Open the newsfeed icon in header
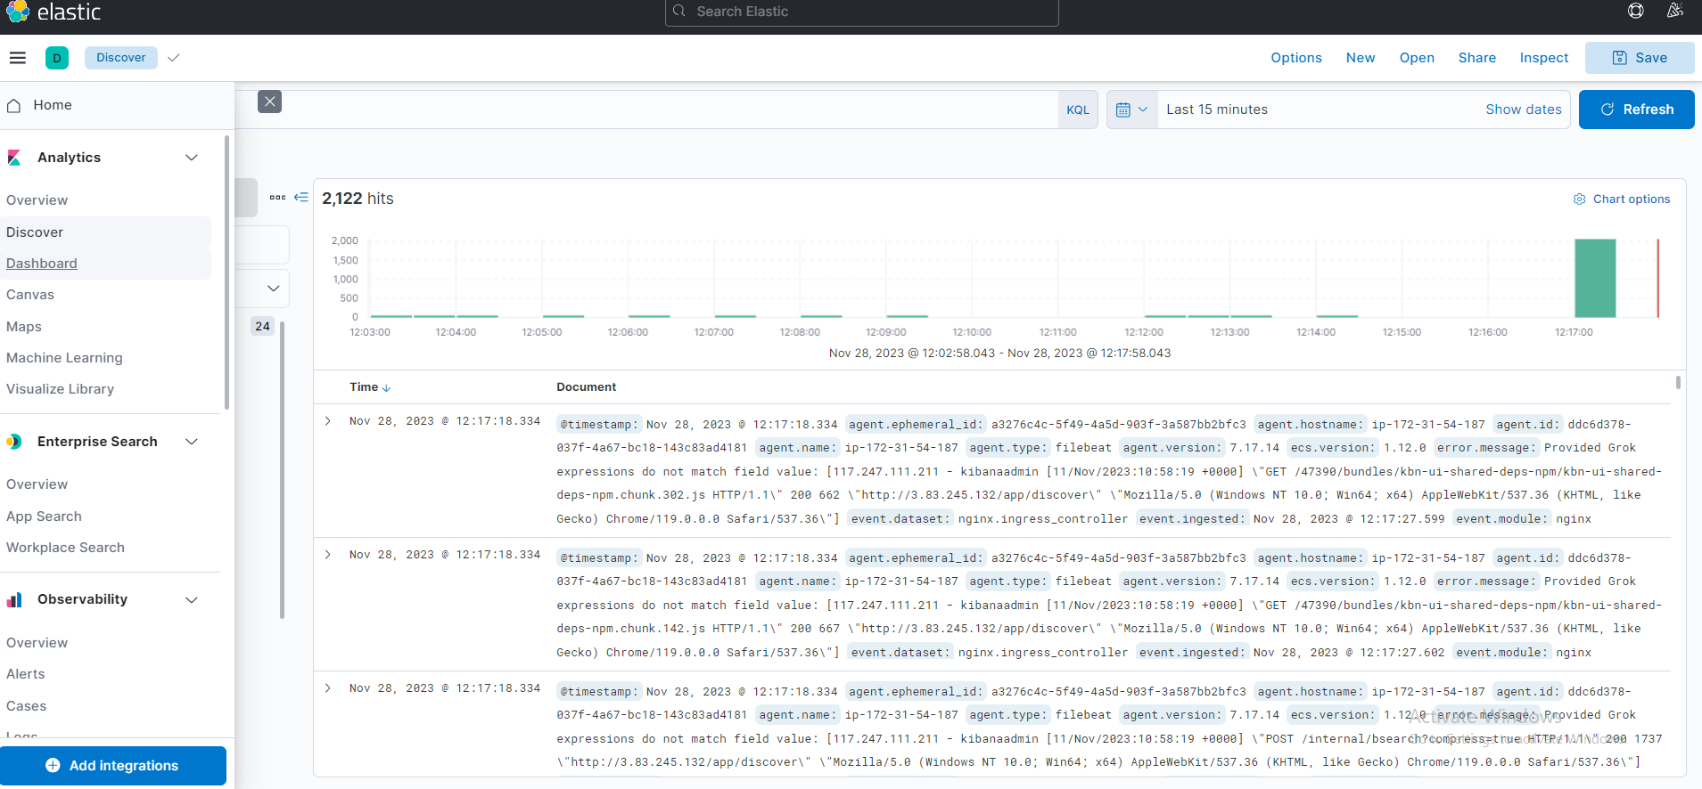The width and height of the screenshot is (1702, 789). pyautogui.click(x=1675, y=11)
